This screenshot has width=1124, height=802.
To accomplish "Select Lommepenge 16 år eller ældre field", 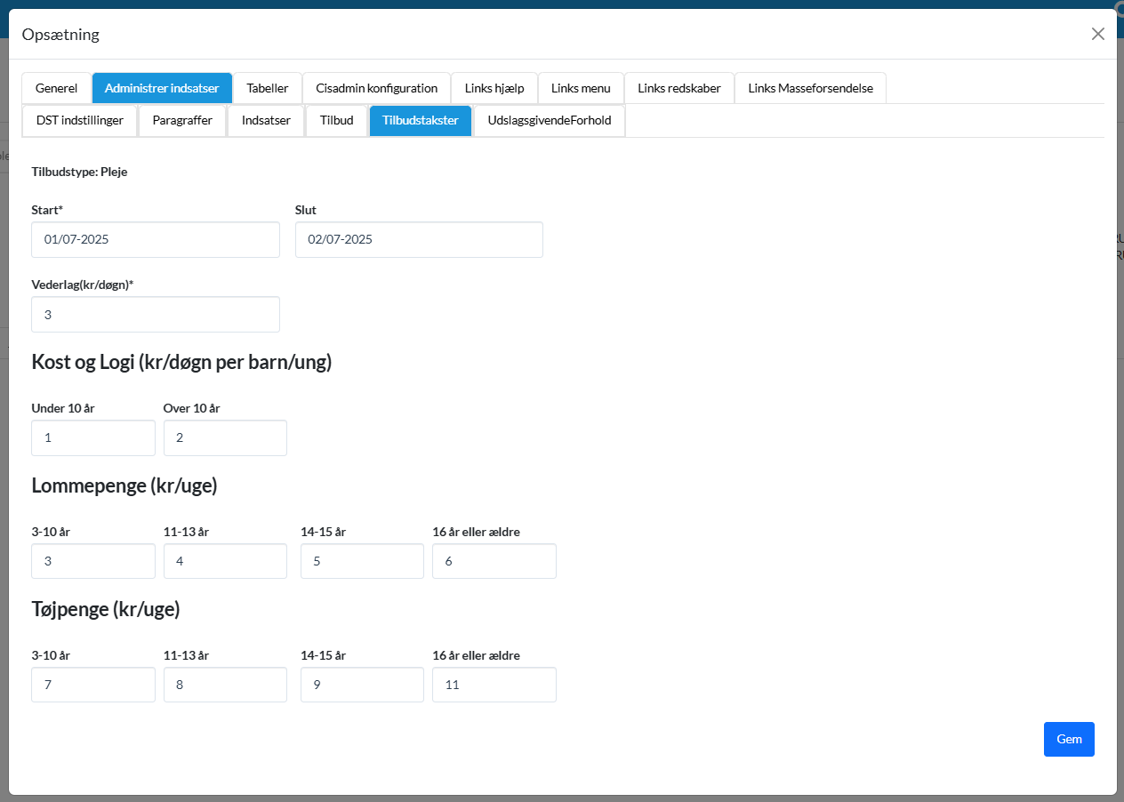I will click(494, 561).
